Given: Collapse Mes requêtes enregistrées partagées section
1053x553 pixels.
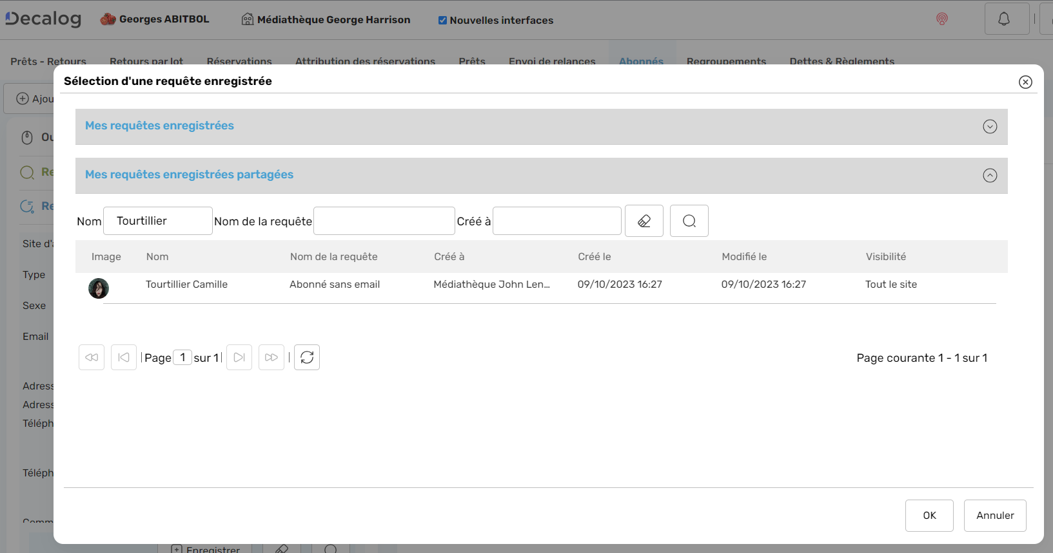Looking at the screenshot, I should point(990,176).
